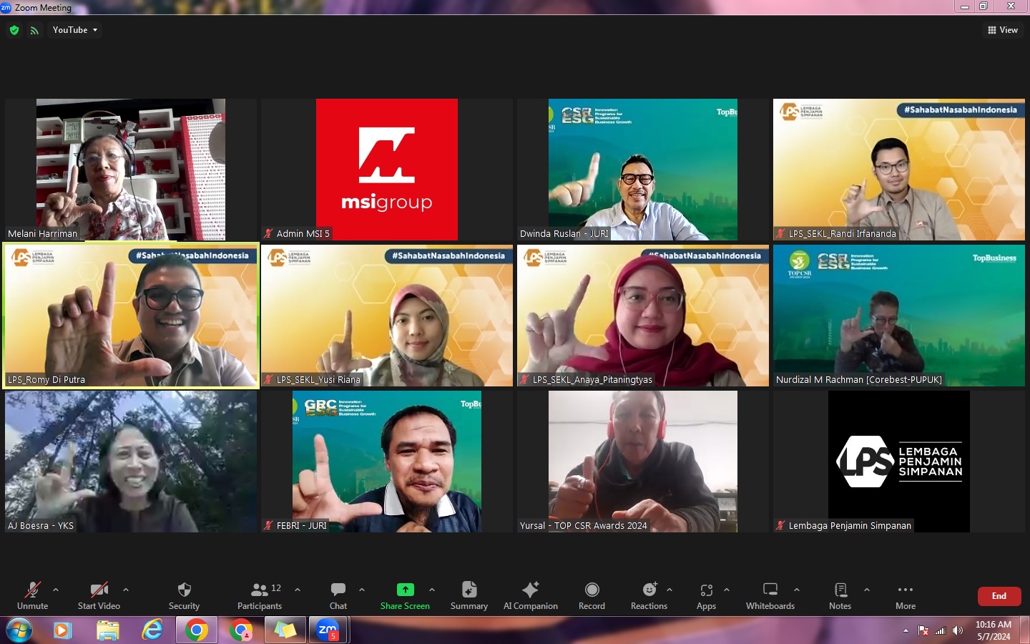The image size is (1030, 644).
Task: Open the meeting Summary
Action: point(469,595)
